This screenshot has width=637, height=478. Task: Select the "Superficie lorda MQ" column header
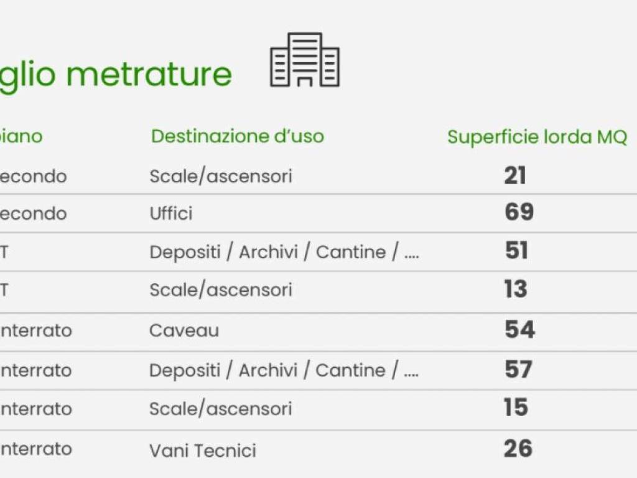point(537,137)
